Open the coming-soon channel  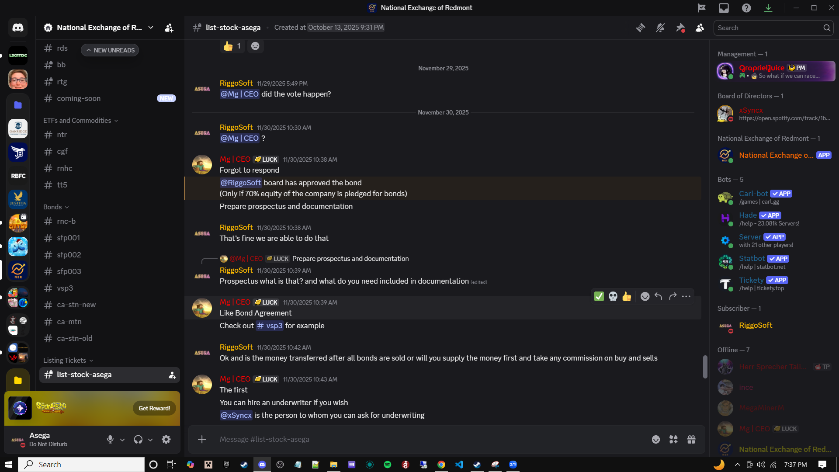pyautogui.click(x=79, y=98)
